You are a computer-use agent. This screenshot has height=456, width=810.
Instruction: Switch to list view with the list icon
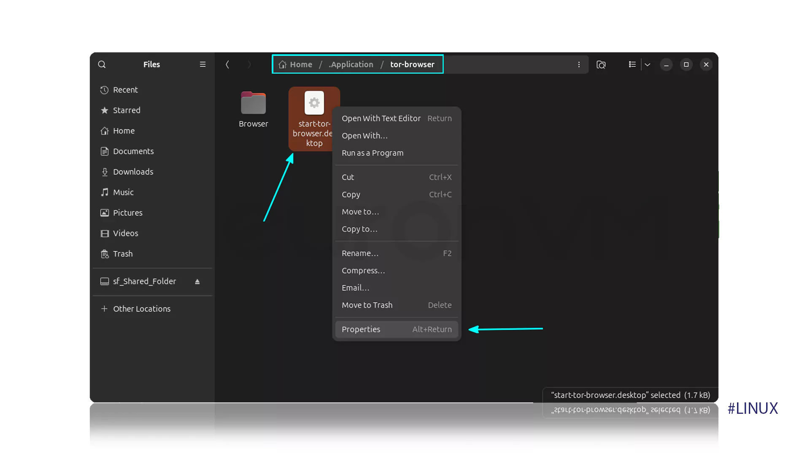click(632, 65)
